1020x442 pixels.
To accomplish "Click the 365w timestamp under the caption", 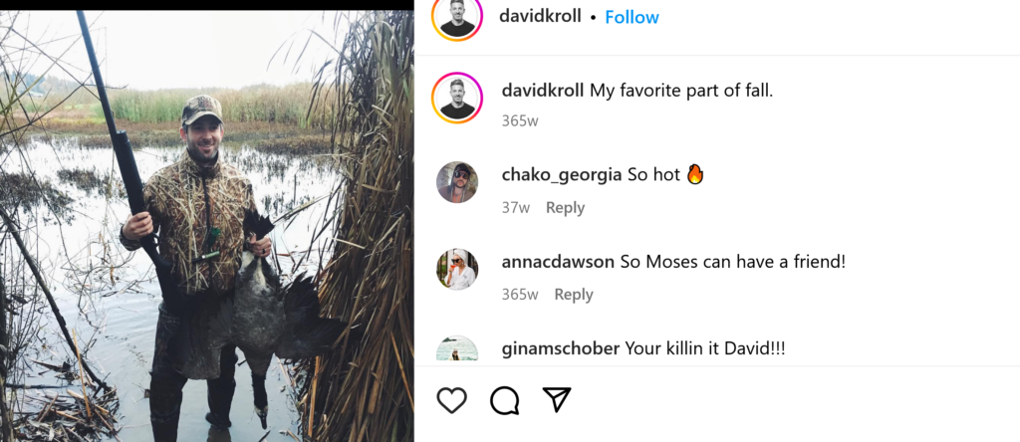I will [520, 121].
